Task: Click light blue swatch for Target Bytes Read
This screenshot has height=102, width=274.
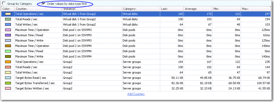Action: coord(8,78)
